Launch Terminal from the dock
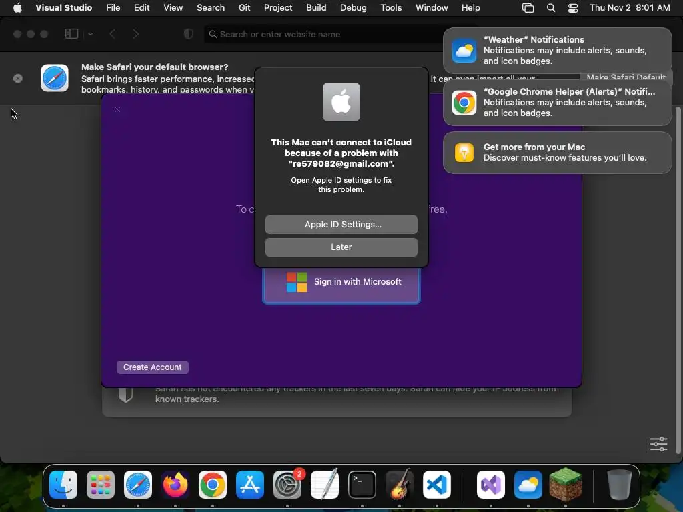The image size is (683, 512). tap(362, 484)
